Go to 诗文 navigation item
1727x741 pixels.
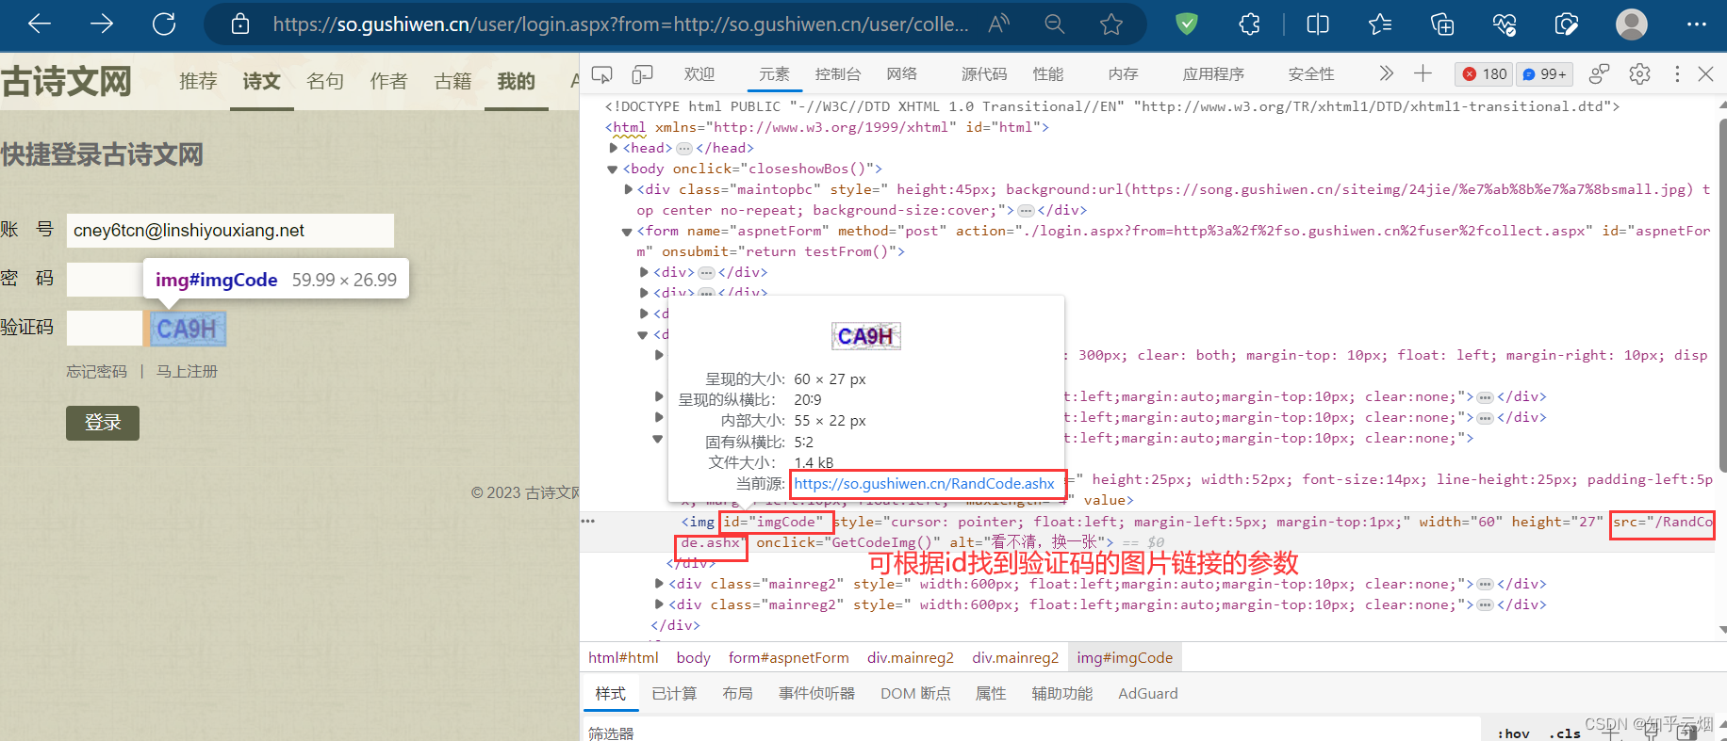(261, 82)
